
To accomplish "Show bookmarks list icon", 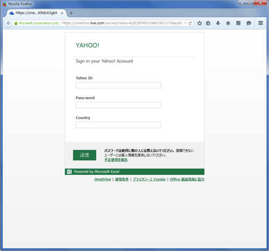I will pos(208,23).
